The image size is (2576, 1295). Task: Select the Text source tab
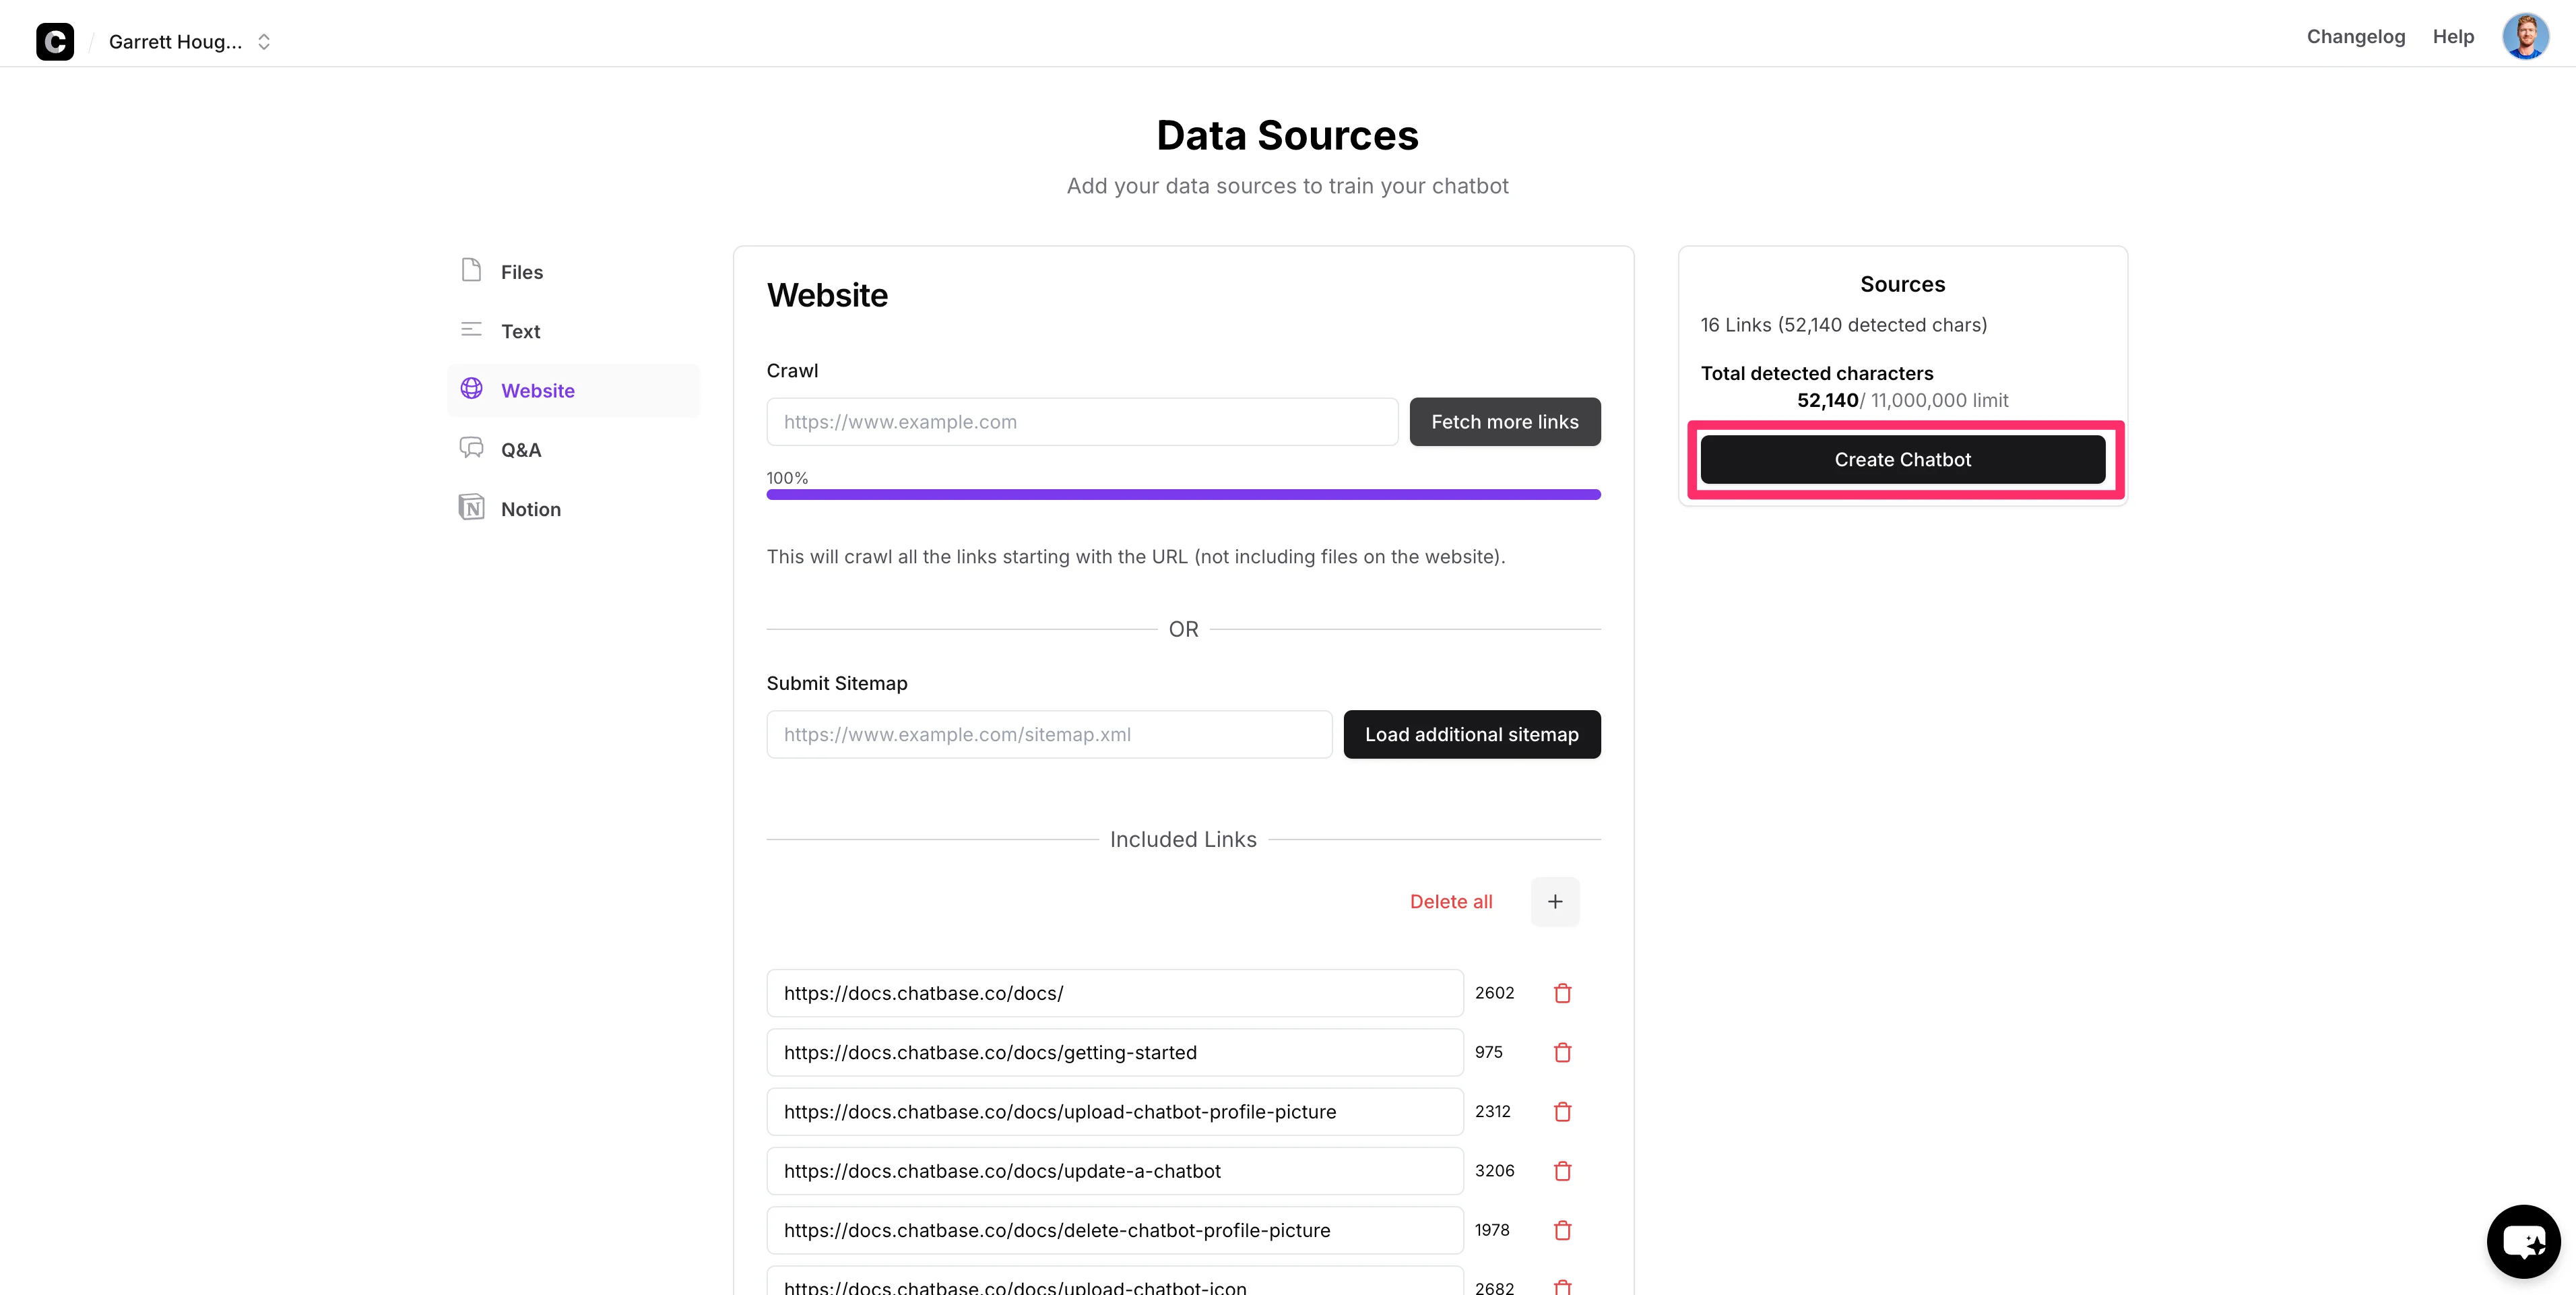[520, 331]
